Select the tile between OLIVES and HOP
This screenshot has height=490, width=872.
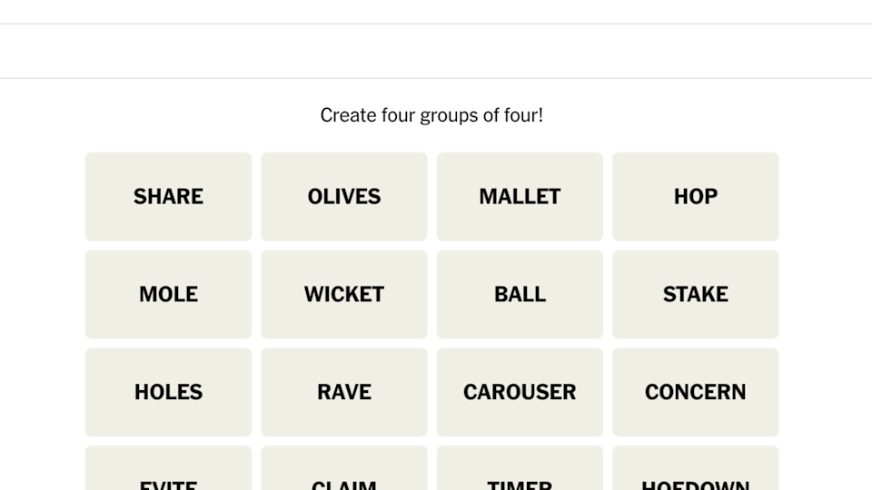coord(520,196)
